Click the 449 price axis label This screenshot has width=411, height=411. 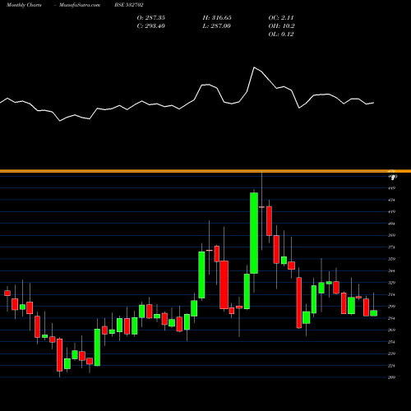pos(392,188)
